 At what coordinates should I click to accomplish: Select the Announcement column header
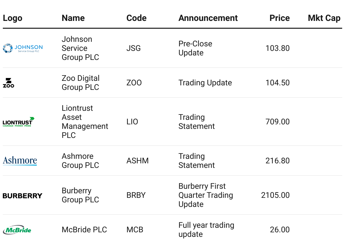[x=208, y=18]
